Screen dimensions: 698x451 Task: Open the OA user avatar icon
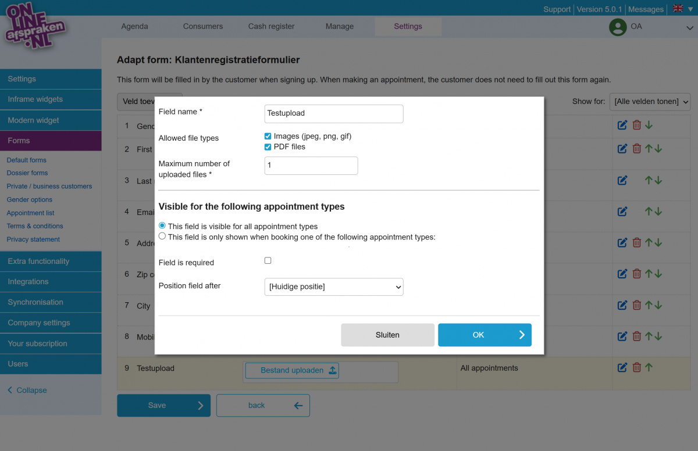tap(618, 27)
